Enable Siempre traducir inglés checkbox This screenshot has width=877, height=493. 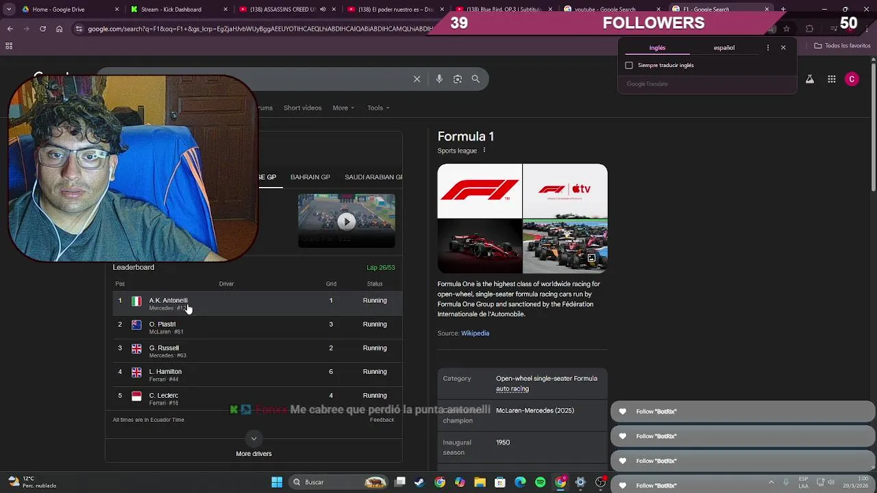click(x=629, y=65)
